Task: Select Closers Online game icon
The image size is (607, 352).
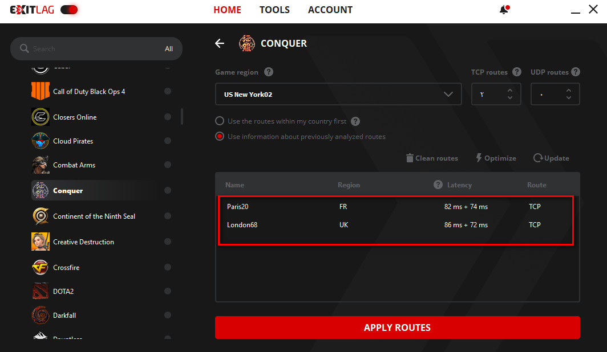Action: [41, 117]
